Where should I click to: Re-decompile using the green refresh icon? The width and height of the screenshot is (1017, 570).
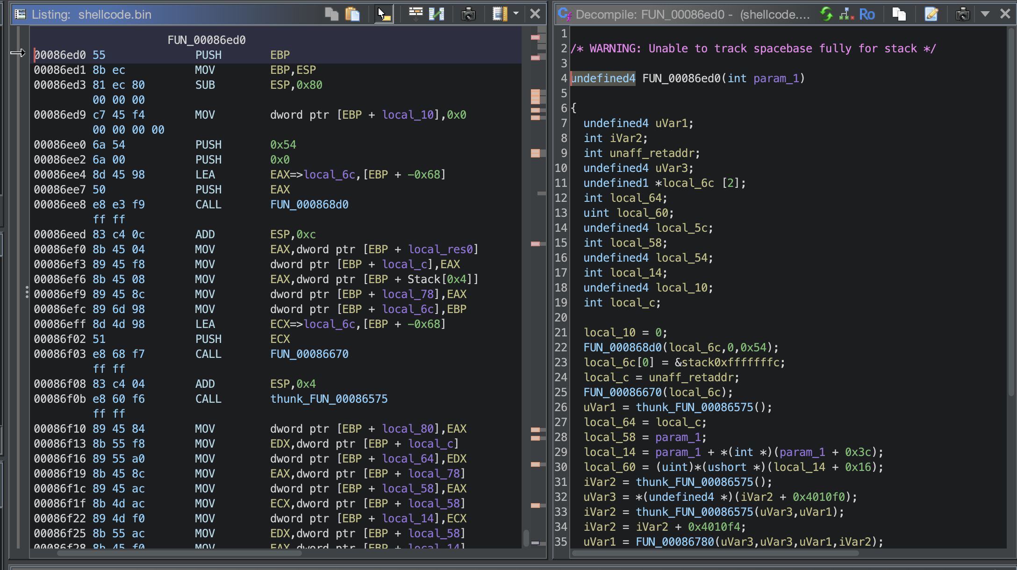point(826,14)
